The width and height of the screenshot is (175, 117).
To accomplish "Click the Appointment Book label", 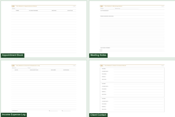I will tap(12, 55).
